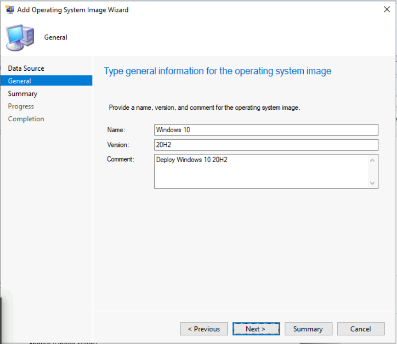
Task: Click the Comment box scroll down arrow
Action: [372, 183]
